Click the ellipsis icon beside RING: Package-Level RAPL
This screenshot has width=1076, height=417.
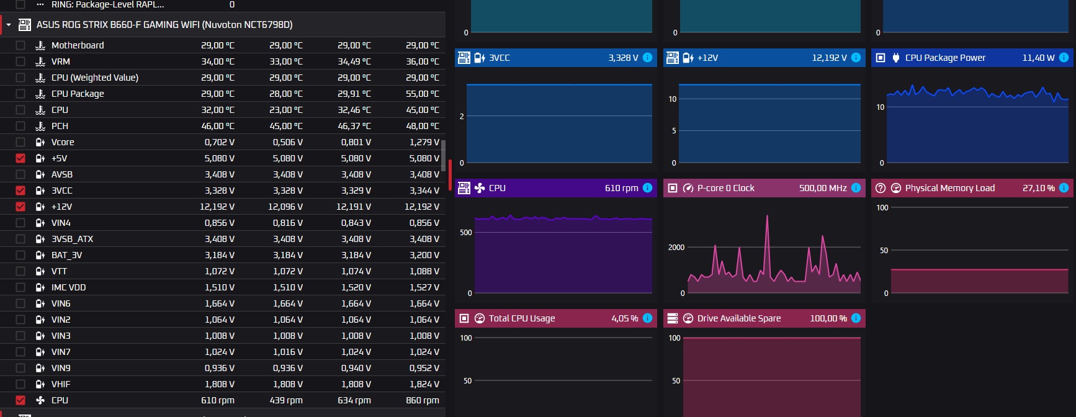pos(40,4)
